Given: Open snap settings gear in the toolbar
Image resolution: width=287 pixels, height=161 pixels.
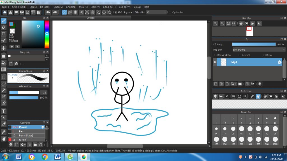Looking at the screenshot, I should (x=110, y=12).
